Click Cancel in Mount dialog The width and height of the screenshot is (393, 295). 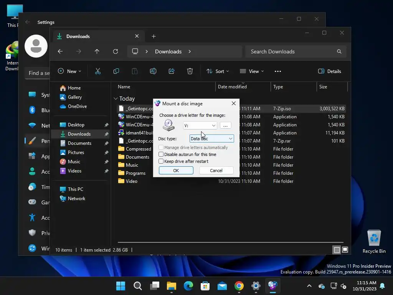[216, 170]
